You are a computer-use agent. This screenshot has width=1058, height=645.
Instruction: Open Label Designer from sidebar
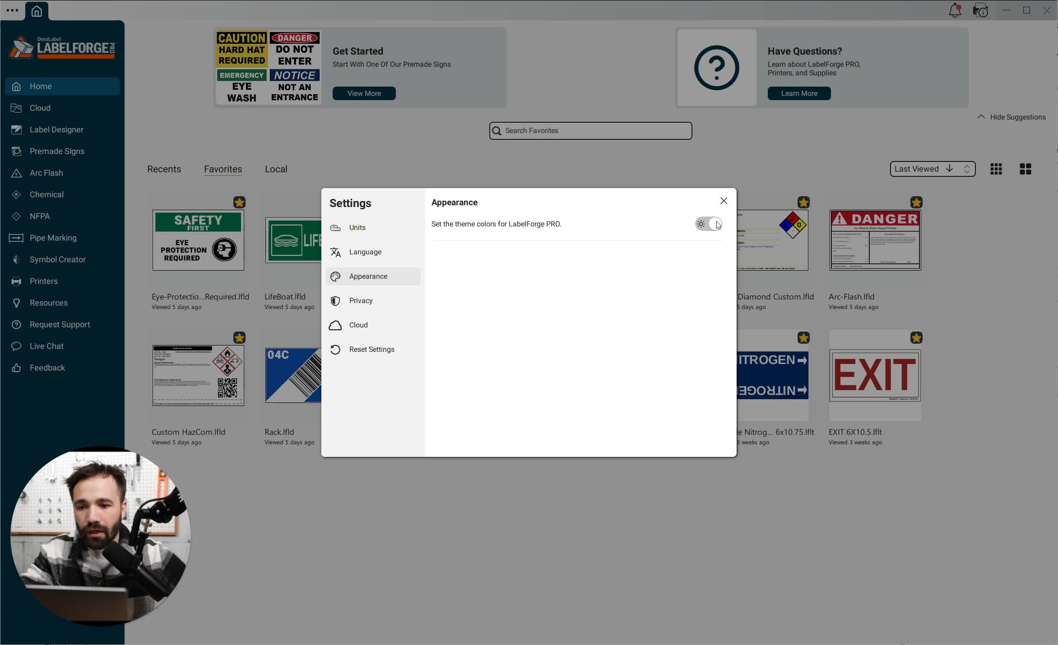point(62,129)
